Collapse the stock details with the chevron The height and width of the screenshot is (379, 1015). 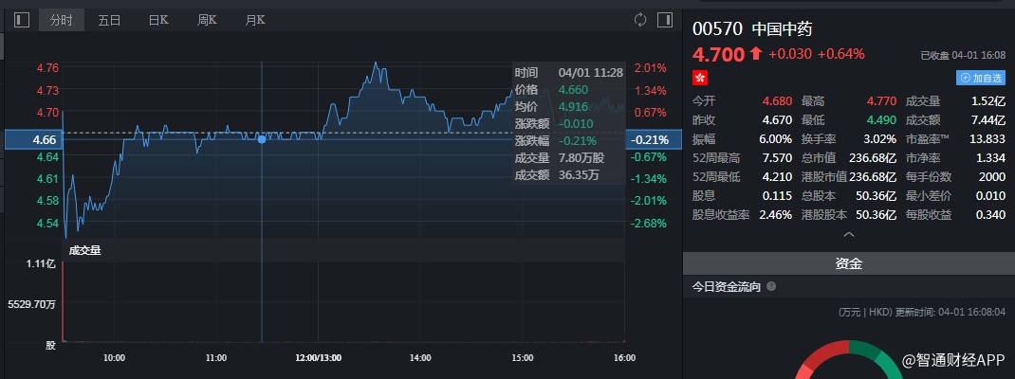pyautogui.click(x=848, y=233)
